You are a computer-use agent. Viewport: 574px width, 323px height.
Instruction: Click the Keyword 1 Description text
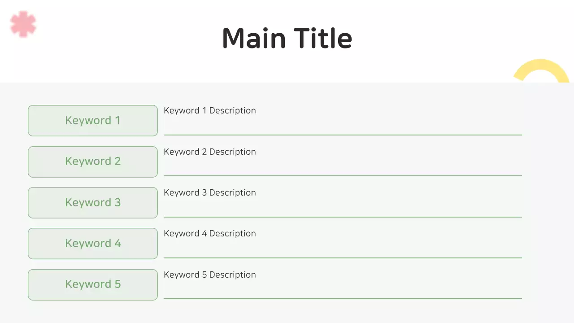click(210, 111)
